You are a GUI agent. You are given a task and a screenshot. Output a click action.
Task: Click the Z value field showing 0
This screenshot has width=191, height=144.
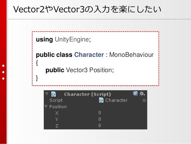[x=122, y=126]
